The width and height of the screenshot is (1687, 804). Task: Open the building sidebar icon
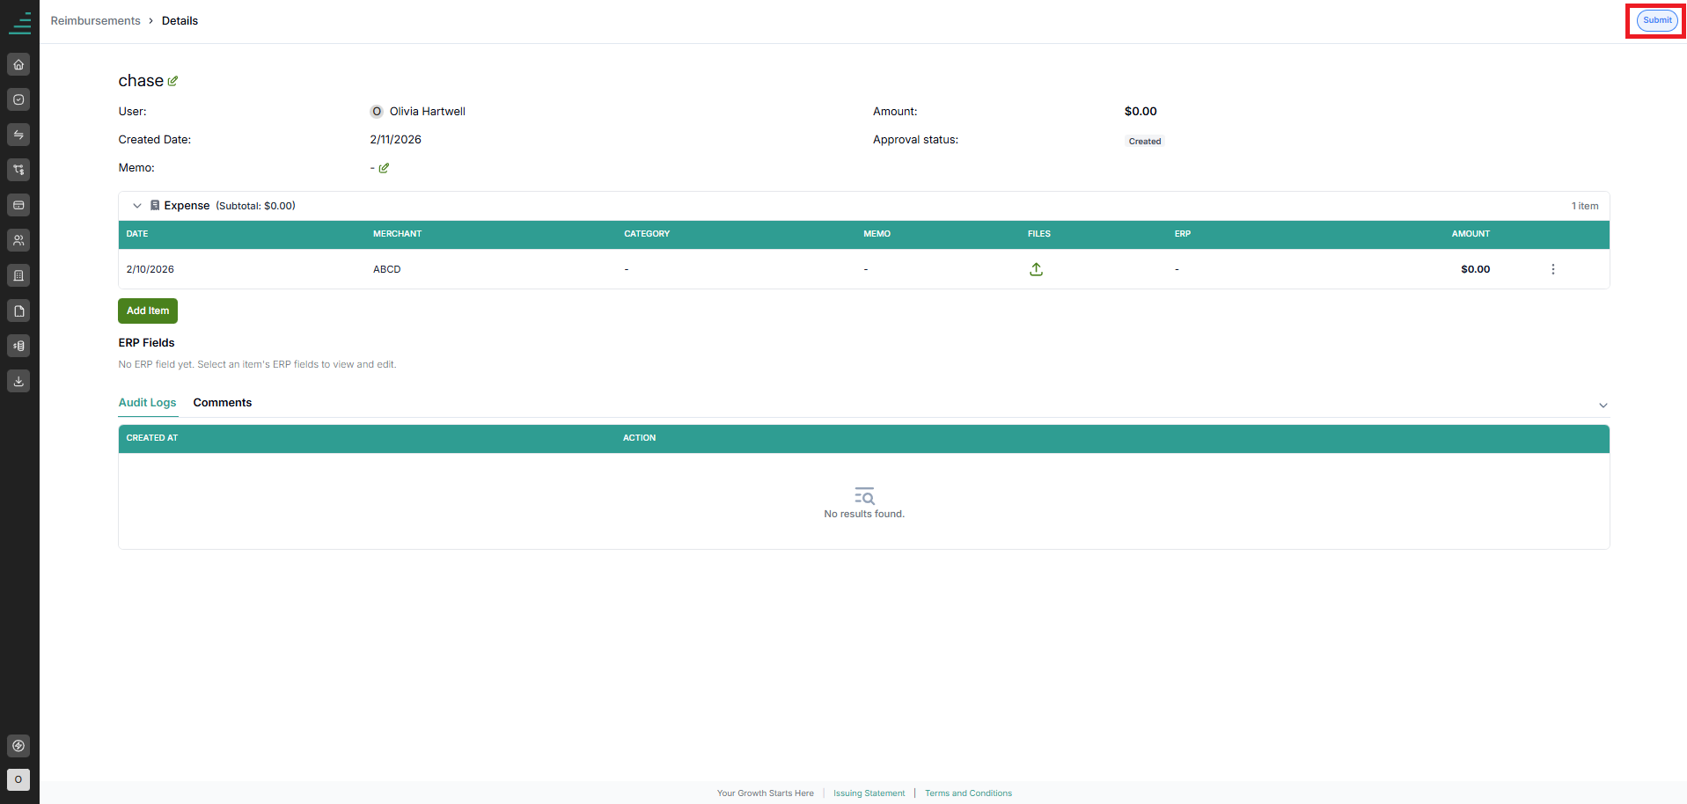(x=18, y=275)
